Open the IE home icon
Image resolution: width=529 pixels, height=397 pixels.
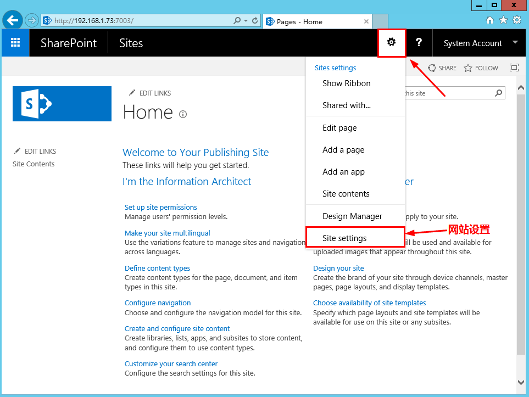click(490, 20)
